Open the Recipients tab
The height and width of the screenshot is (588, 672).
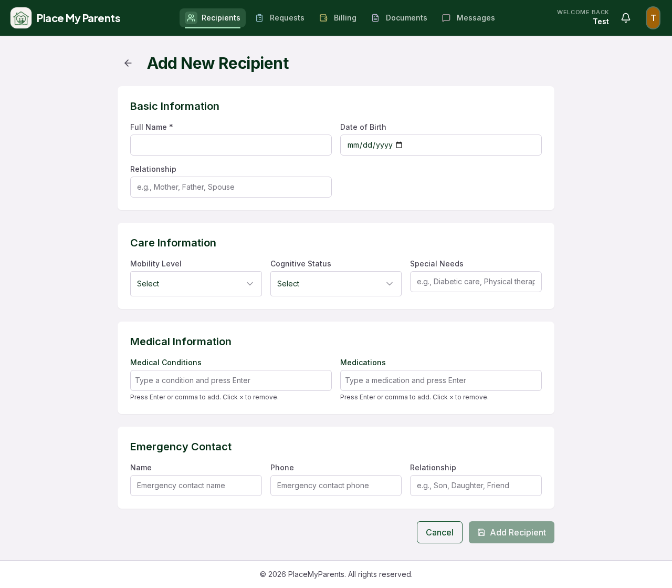point(213,18)
